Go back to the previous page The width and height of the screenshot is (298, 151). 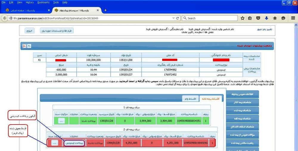[4, 18]
